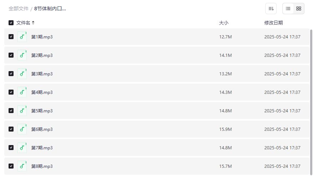Select the 第4期.mp3 file name

(x=42, y=92)
